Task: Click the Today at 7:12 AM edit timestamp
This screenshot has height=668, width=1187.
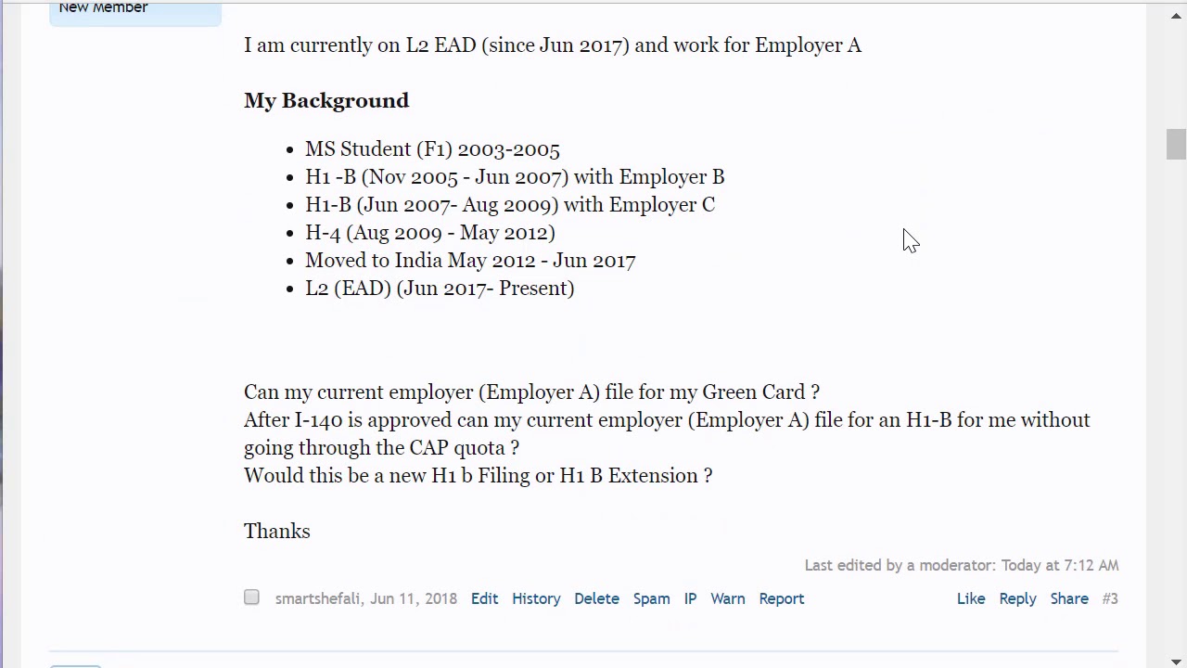Action: pyautogui.click(x=1060, y=565)
